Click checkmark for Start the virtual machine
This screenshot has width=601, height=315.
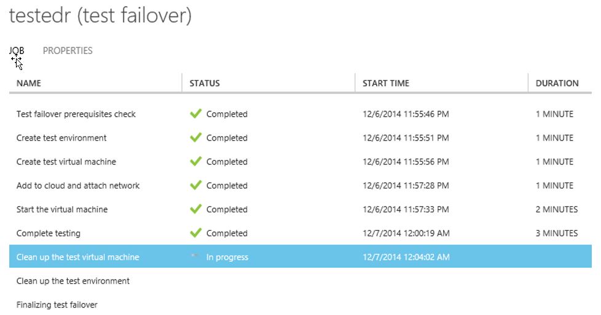[195, 209]
